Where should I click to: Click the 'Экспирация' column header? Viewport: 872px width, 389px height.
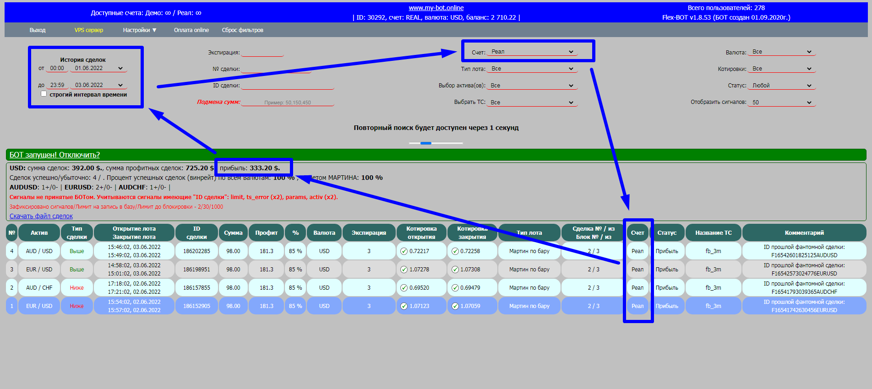369,232
